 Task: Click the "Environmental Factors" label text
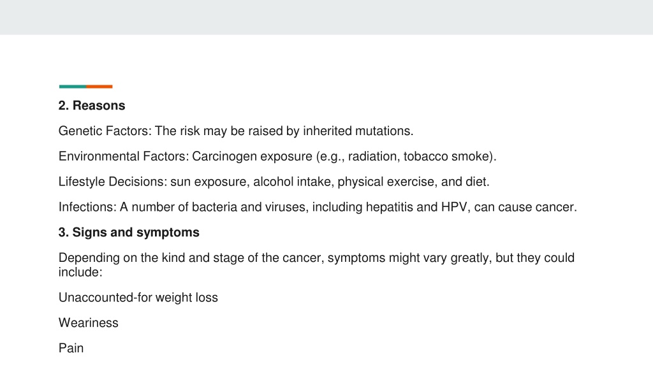pyautogui.click(x=122, y=157)
